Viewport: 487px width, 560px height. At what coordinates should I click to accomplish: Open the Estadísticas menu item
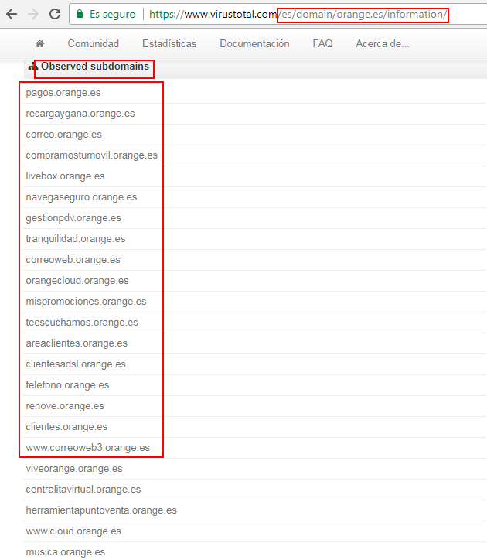tap(169, 44)
